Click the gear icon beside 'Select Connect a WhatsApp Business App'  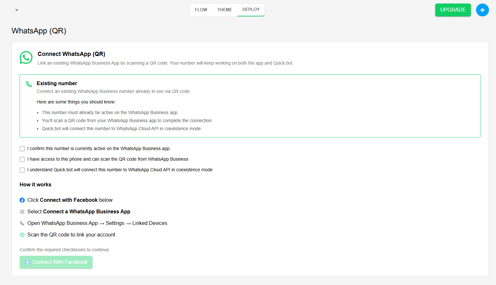pos(22,212)
